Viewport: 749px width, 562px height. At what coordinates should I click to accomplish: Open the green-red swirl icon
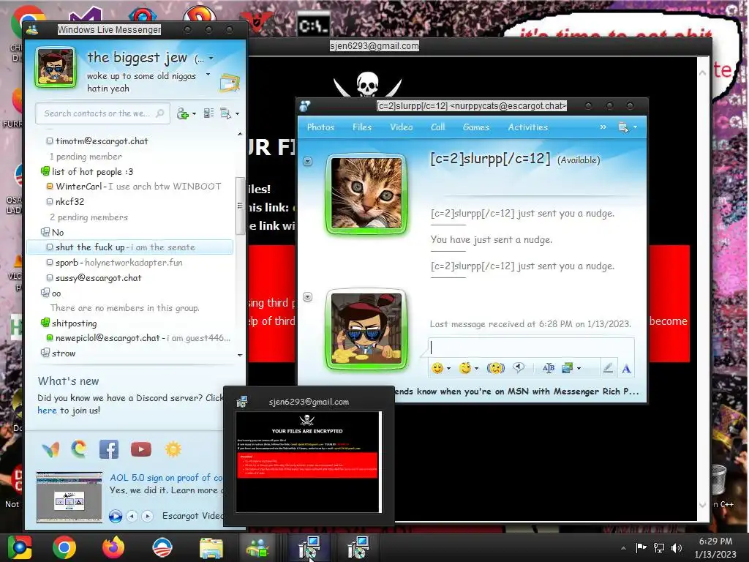(79, 449)
